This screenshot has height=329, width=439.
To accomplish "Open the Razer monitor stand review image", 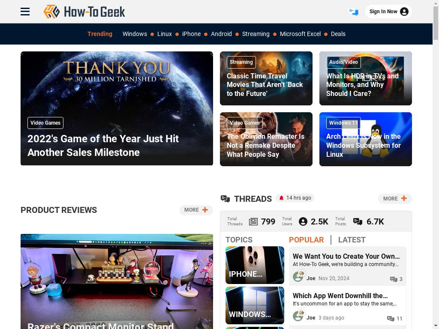I will click(117, 281).
